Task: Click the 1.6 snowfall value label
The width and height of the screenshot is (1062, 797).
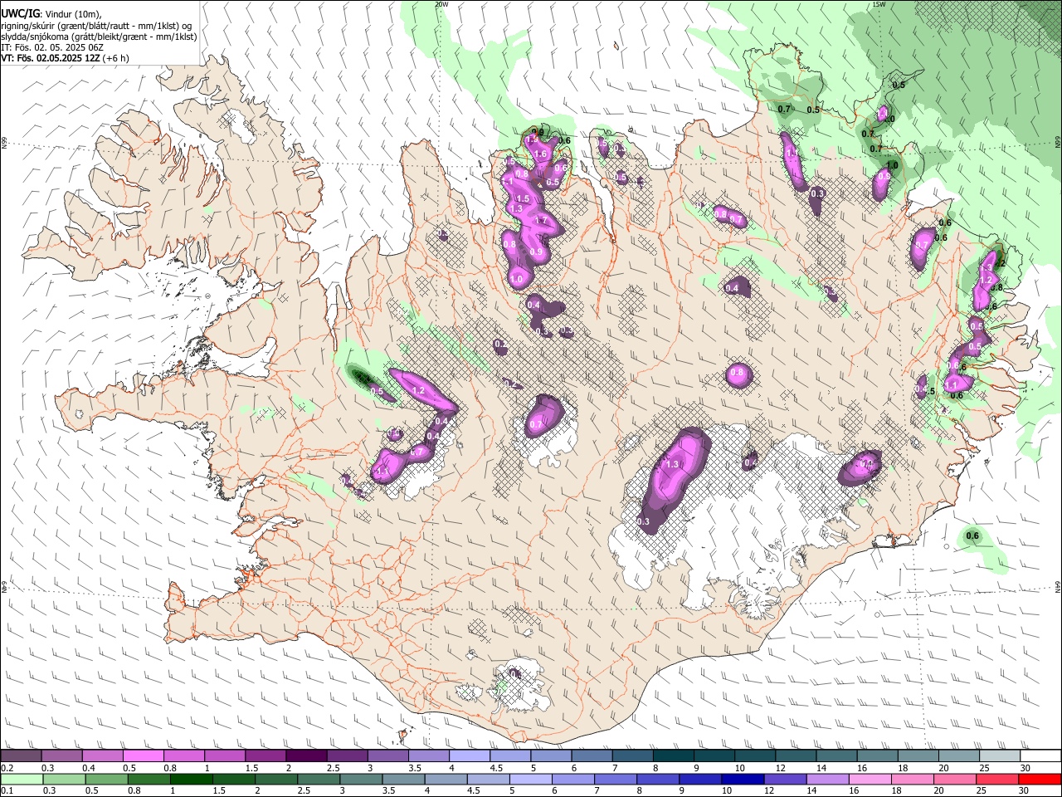Action: point(541,154)
